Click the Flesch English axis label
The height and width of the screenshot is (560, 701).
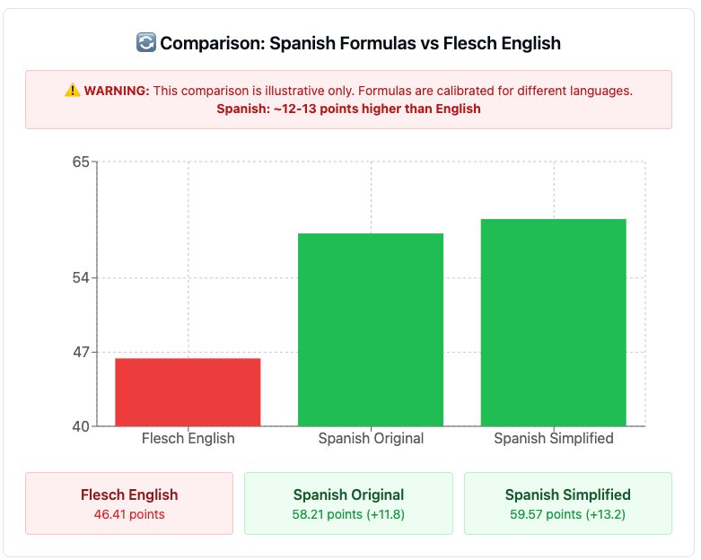[188, 439]
